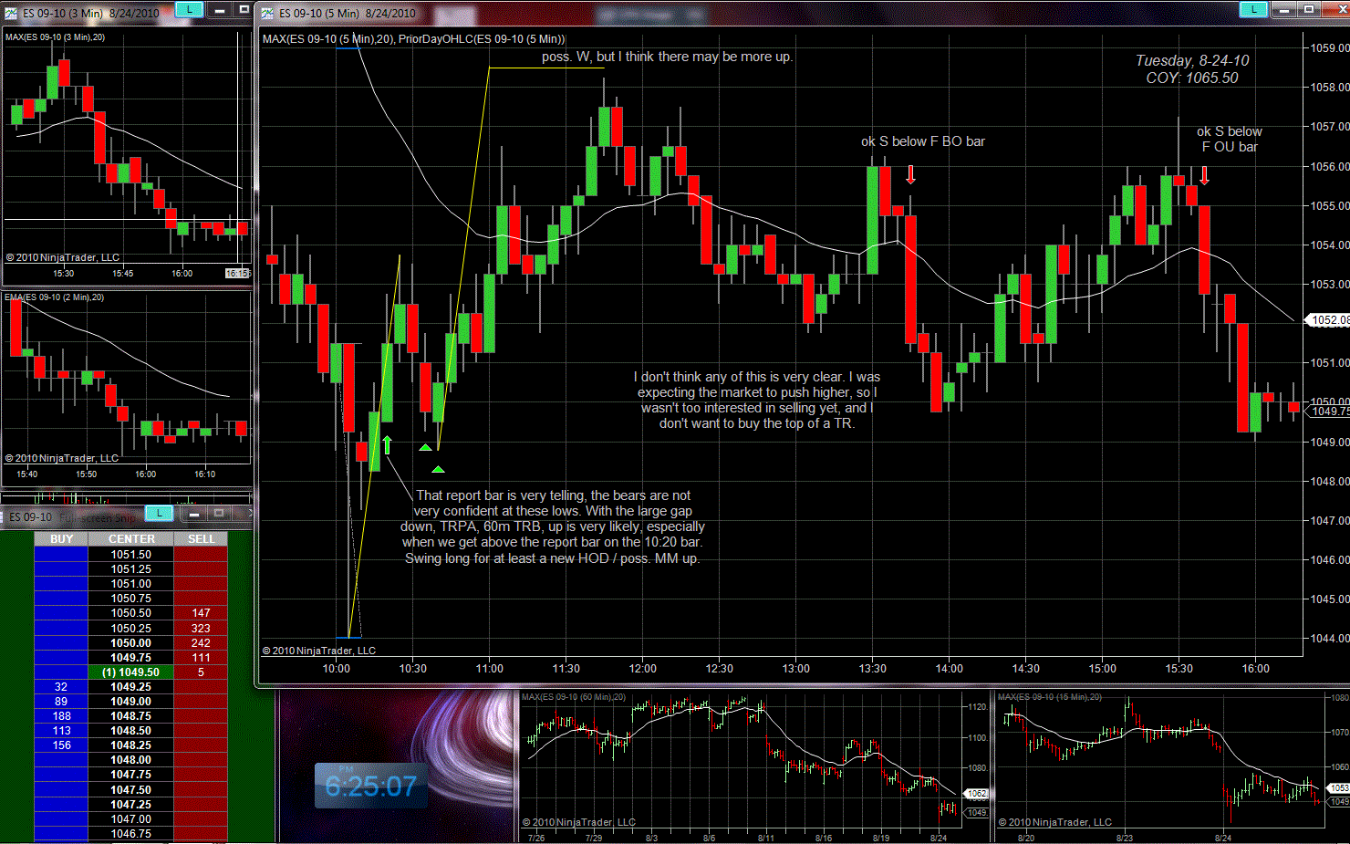1350x844 pixels.
Task: Click the SELL column header
Action: pyautogui.click(x=201, y=539)
